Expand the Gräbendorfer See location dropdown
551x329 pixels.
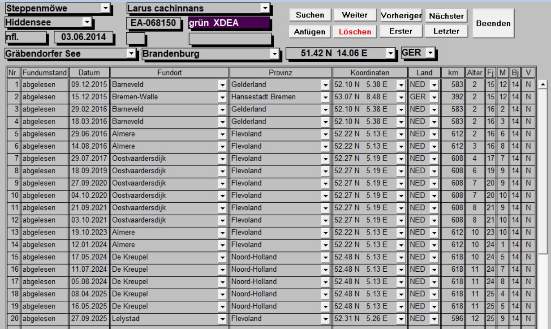(x=131, y=54)
